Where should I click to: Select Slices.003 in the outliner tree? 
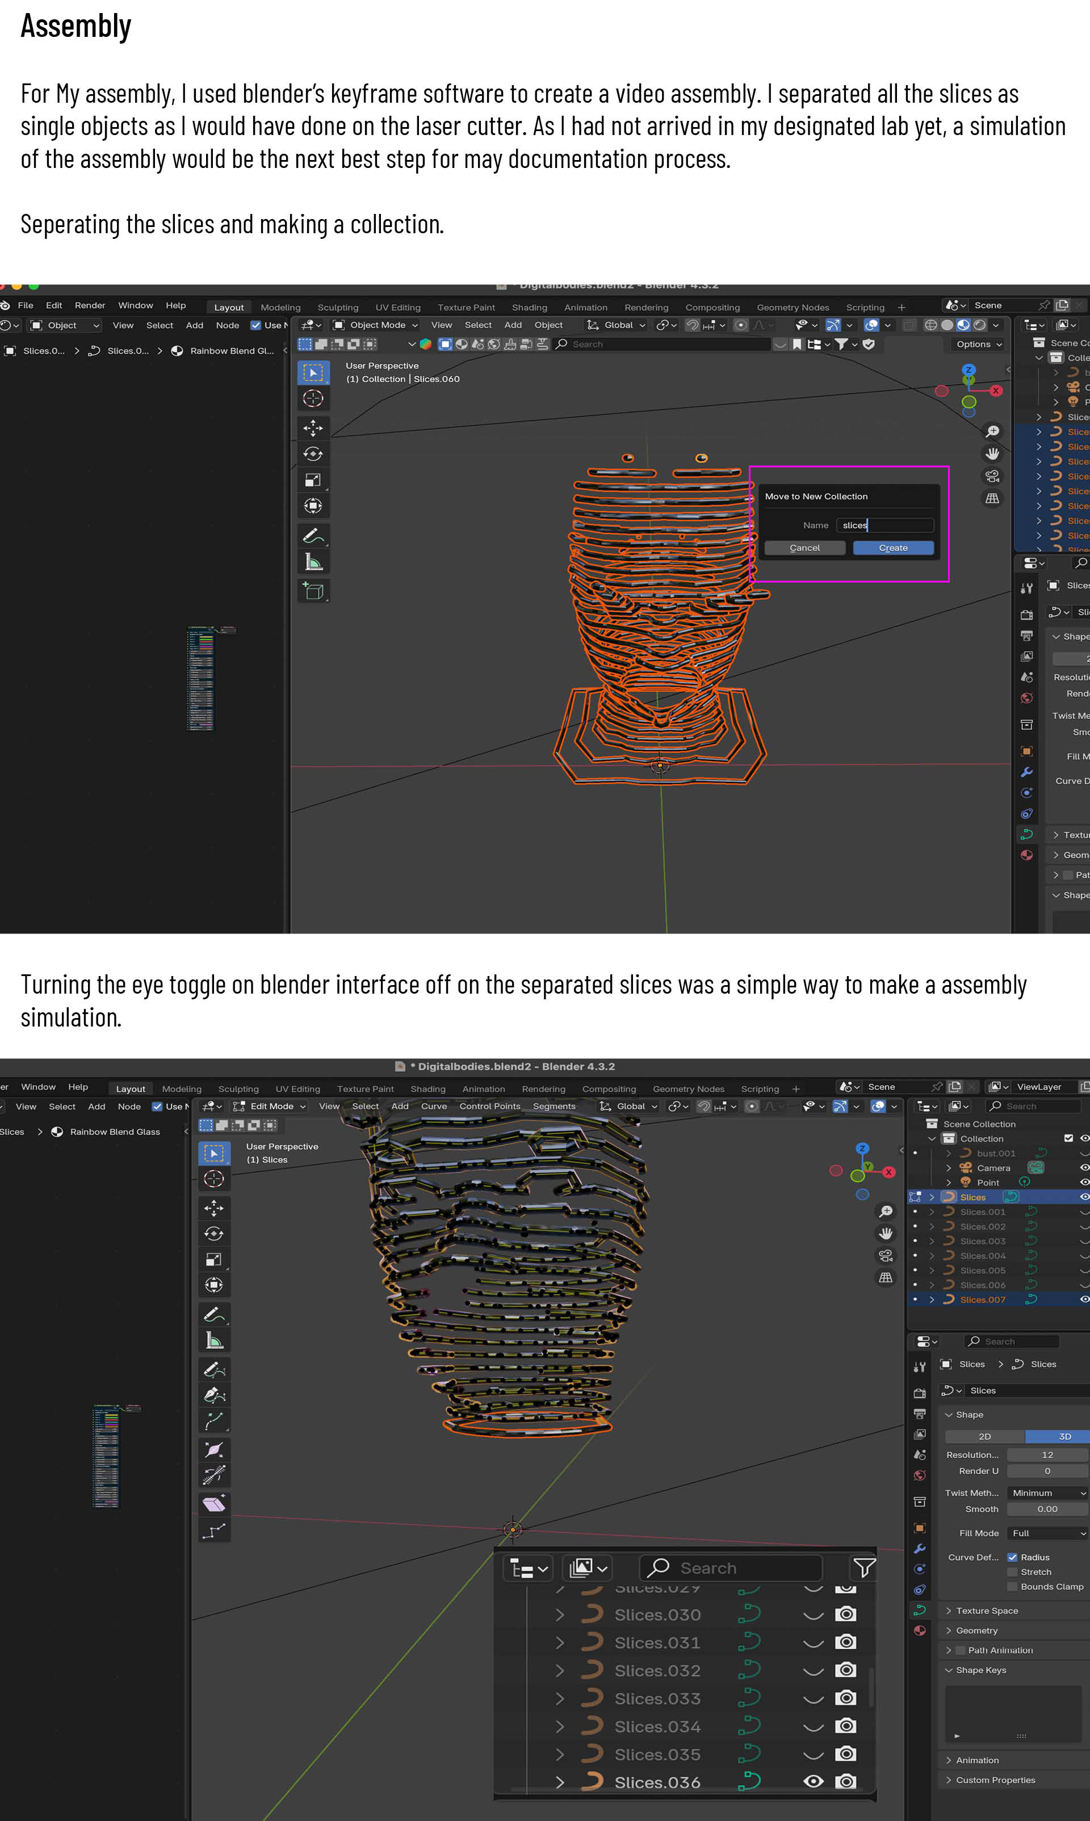click(982, 1241)
